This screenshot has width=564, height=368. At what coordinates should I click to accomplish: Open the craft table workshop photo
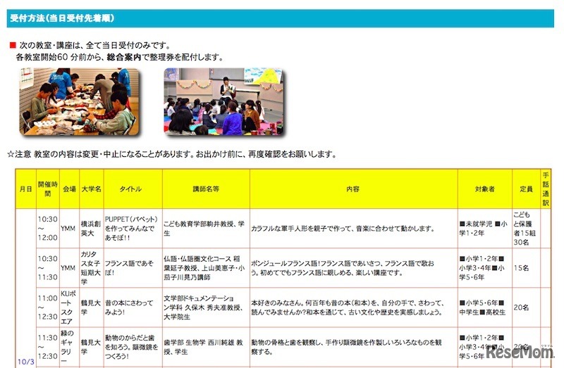[x=79, y=101]
